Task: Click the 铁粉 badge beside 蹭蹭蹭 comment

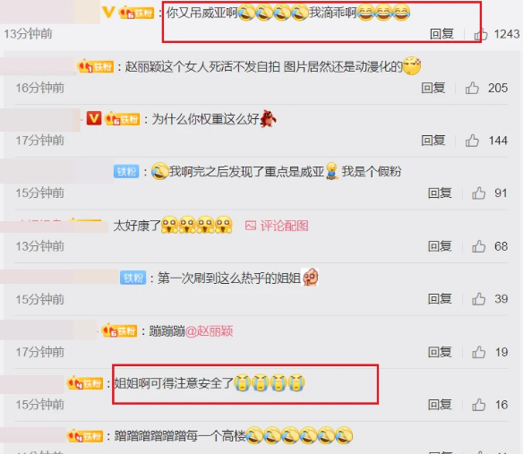Action: (x=85, y=436)
